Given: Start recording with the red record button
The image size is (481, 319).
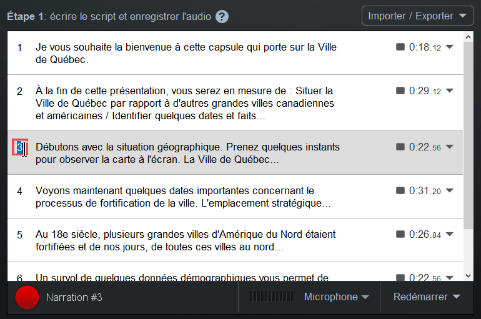Looking at the screenshot, I should (x=27, y=297).
